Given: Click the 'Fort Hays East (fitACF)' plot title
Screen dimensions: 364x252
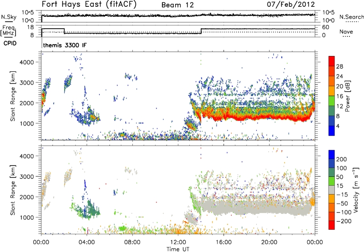Looking at the screenshot, I should click(89, 5).
